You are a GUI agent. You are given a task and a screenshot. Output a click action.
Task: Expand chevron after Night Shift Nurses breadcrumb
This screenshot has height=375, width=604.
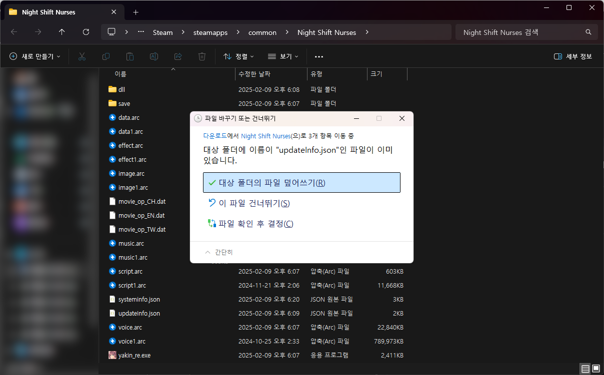point(367,32)
